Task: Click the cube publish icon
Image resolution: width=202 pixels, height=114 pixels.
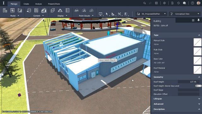Action: coord(184,3)
